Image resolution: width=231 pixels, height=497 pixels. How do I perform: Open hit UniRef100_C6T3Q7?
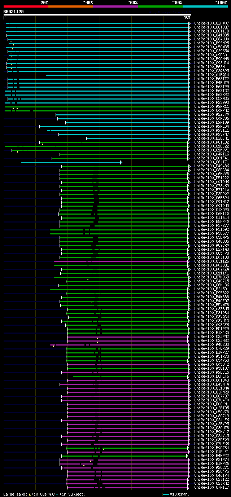(212, 27)
